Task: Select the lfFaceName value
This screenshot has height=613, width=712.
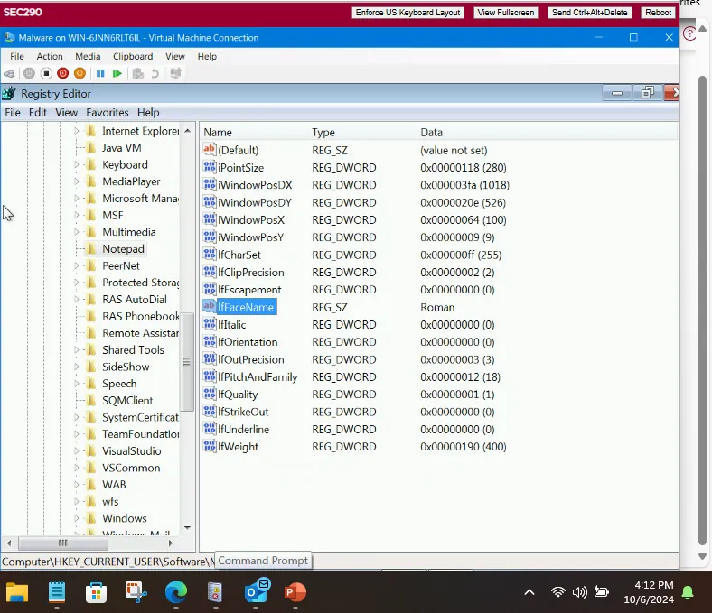Action: coord(246,307)
